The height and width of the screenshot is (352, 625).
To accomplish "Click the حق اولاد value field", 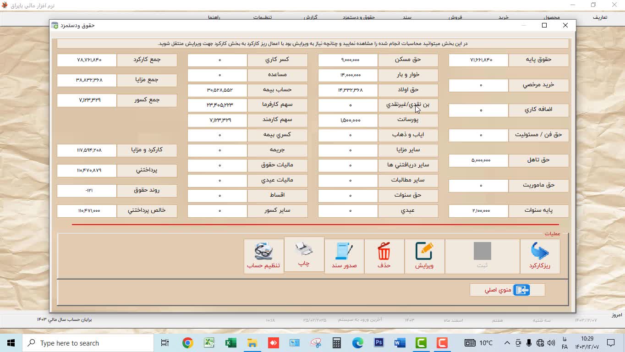I will click(348, 90).
